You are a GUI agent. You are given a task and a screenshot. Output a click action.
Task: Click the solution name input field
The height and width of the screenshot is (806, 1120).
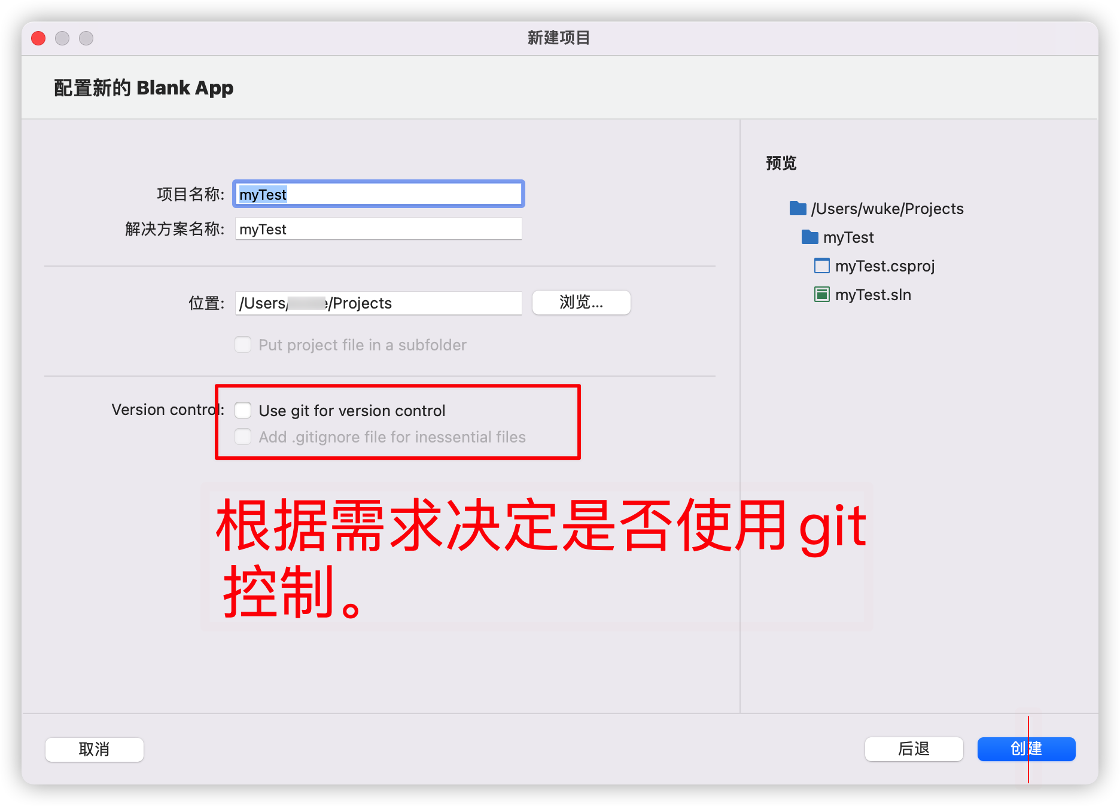(x=379, y=229)
